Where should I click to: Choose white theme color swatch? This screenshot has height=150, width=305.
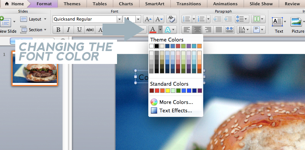click(151, 46)
